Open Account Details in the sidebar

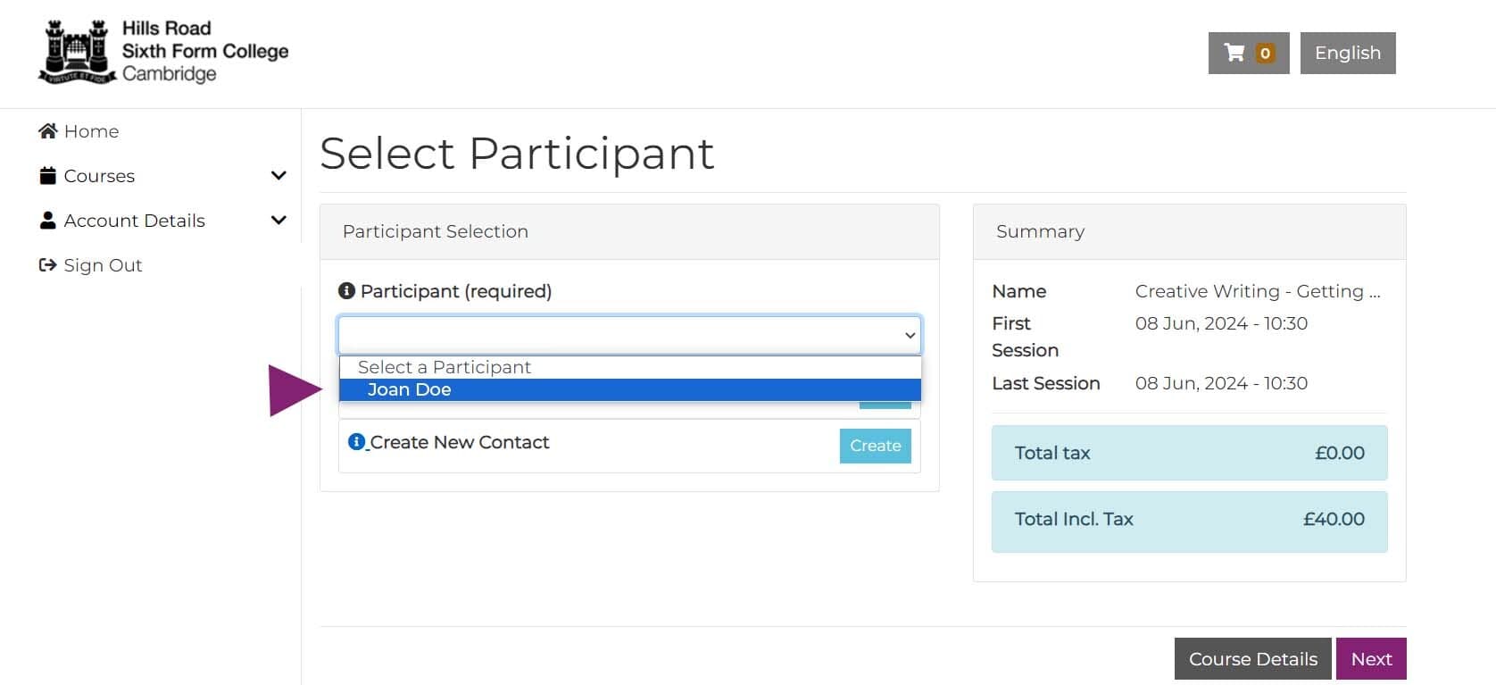tap(135, 221)
